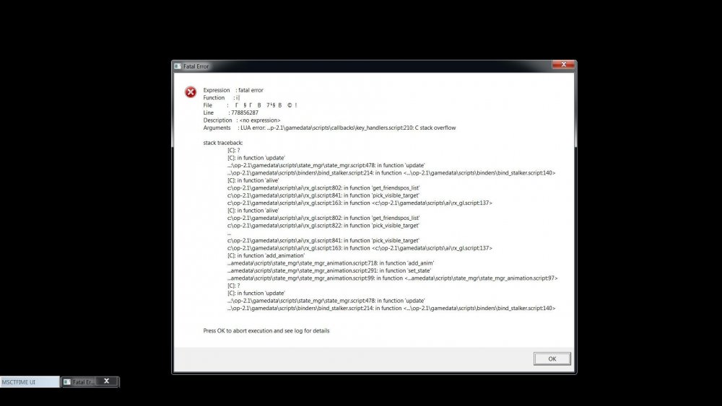Close the minimized Fatal Er... window via X
The height and width of the screenshot is (406, 722).
pyautogui.click(x=106, y=381)
